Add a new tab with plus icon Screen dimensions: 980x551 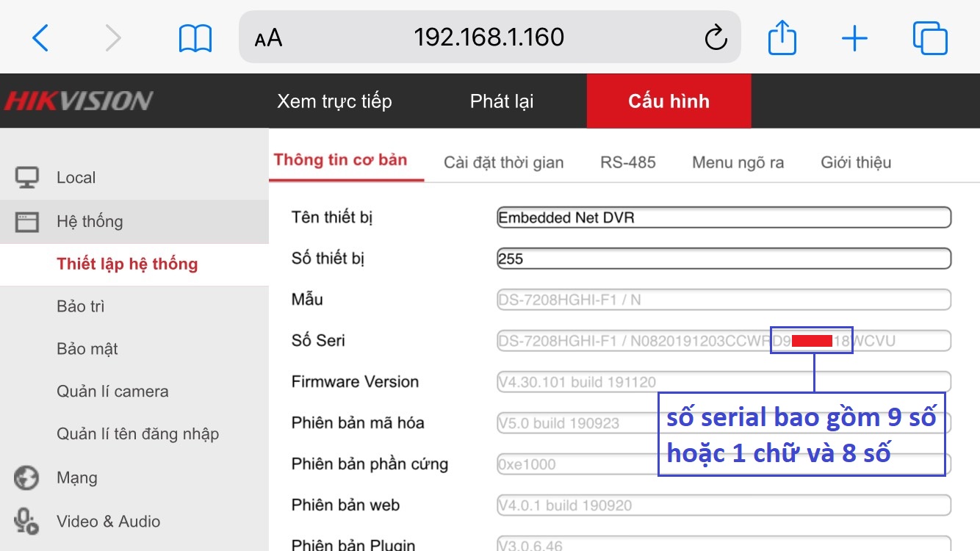854,38
